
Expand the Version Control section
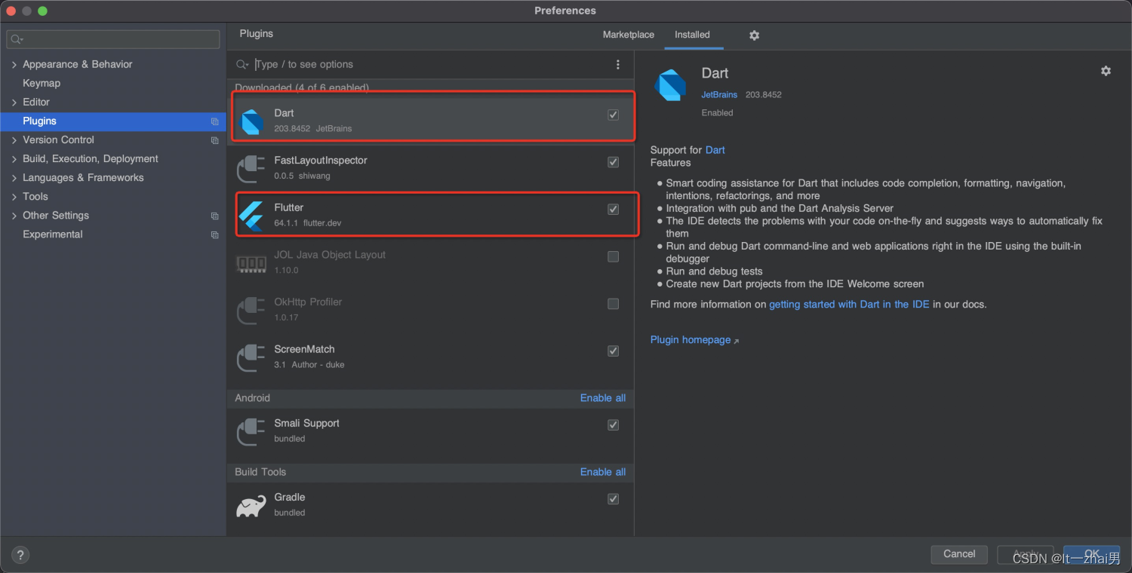tap(14, 140)
